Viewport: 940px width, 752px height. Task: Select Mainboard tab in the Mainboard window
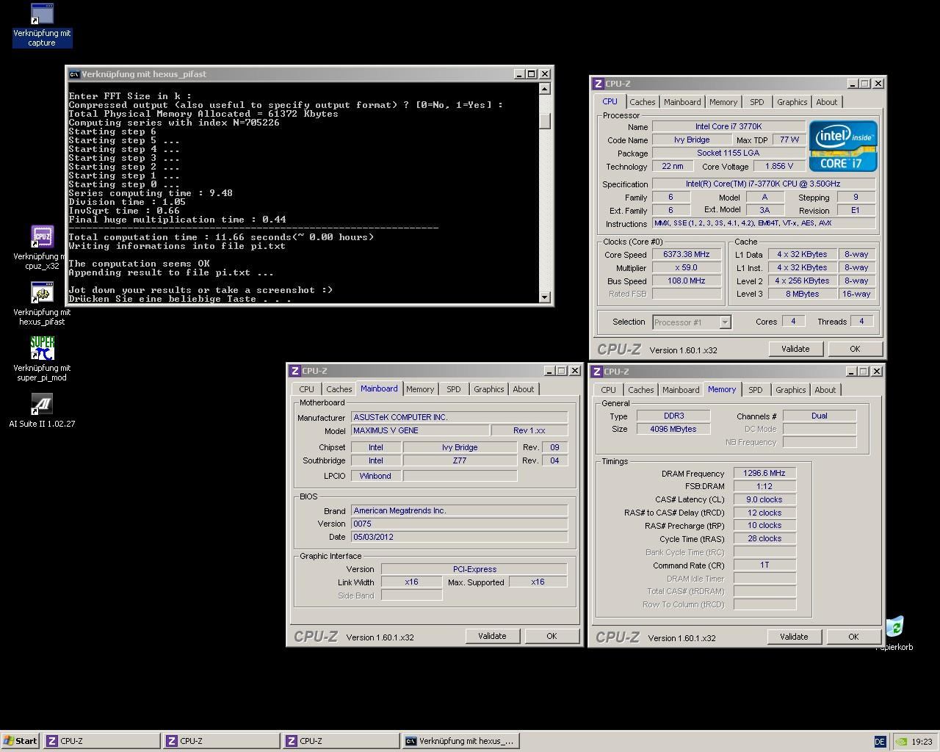pyautogui.click(x=379, y=388)
